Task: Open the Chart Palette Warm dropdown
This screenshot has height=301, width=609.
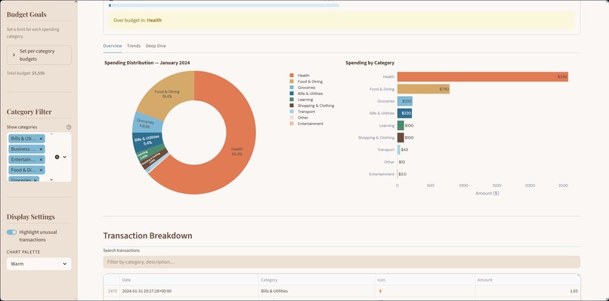Action: tap(39, 264)
